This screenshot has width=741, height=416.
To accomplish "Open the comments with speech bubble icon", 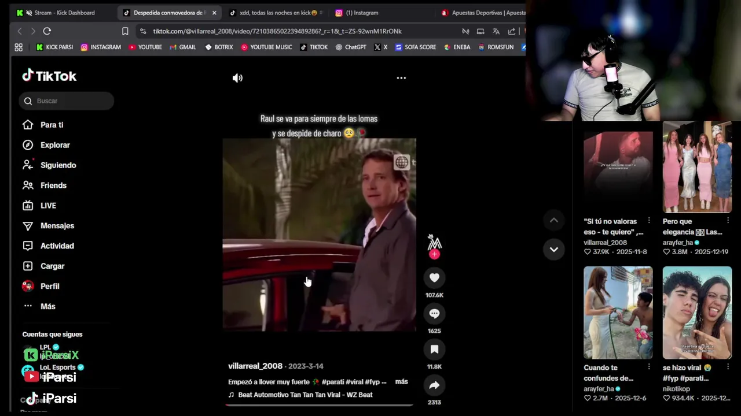I will pos(434,314).
